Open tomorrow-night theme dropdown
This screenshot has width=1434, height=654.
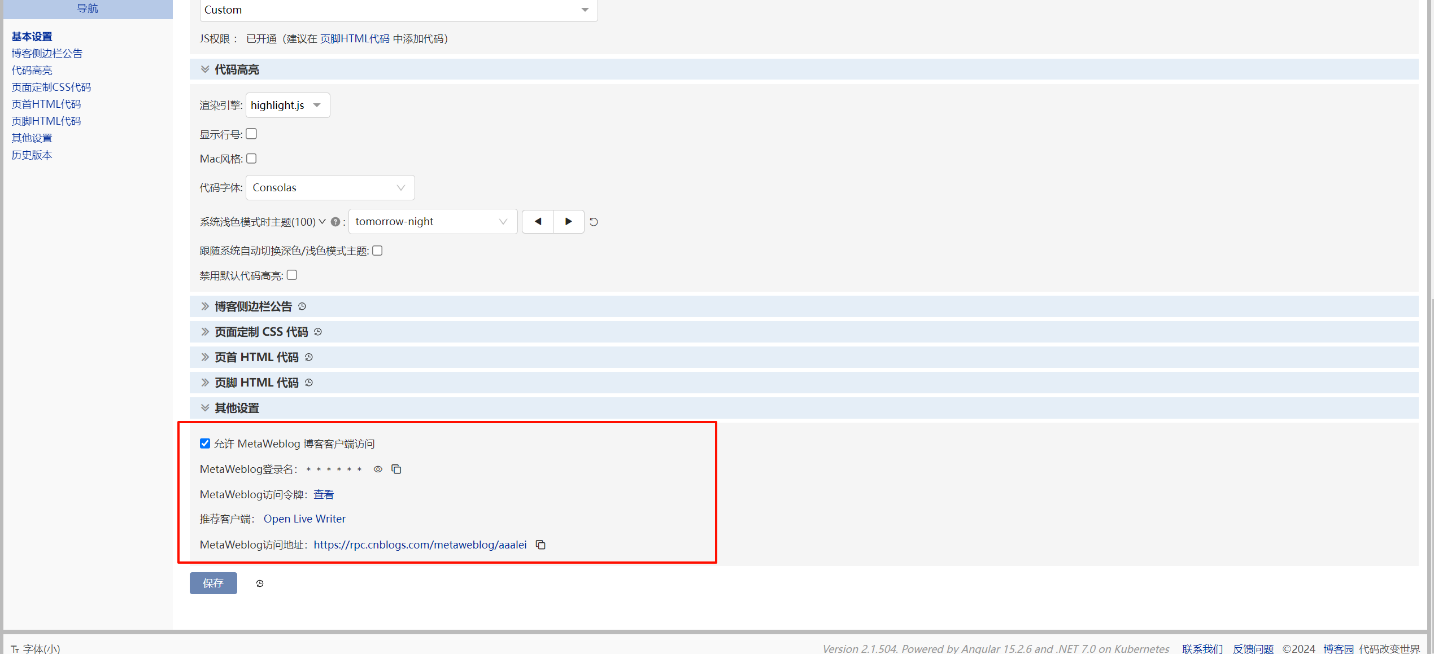point(432,222)
